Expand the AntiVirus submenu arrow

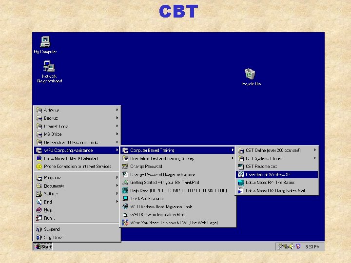click(117, 110)
